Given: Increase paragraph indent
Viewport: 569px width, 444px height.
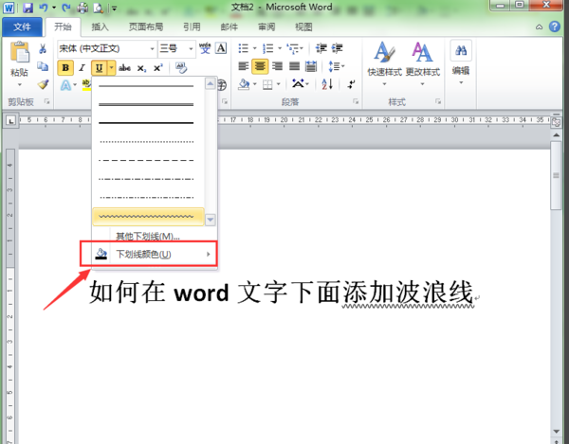Looking at the screenshot, I should click(337, 48).
